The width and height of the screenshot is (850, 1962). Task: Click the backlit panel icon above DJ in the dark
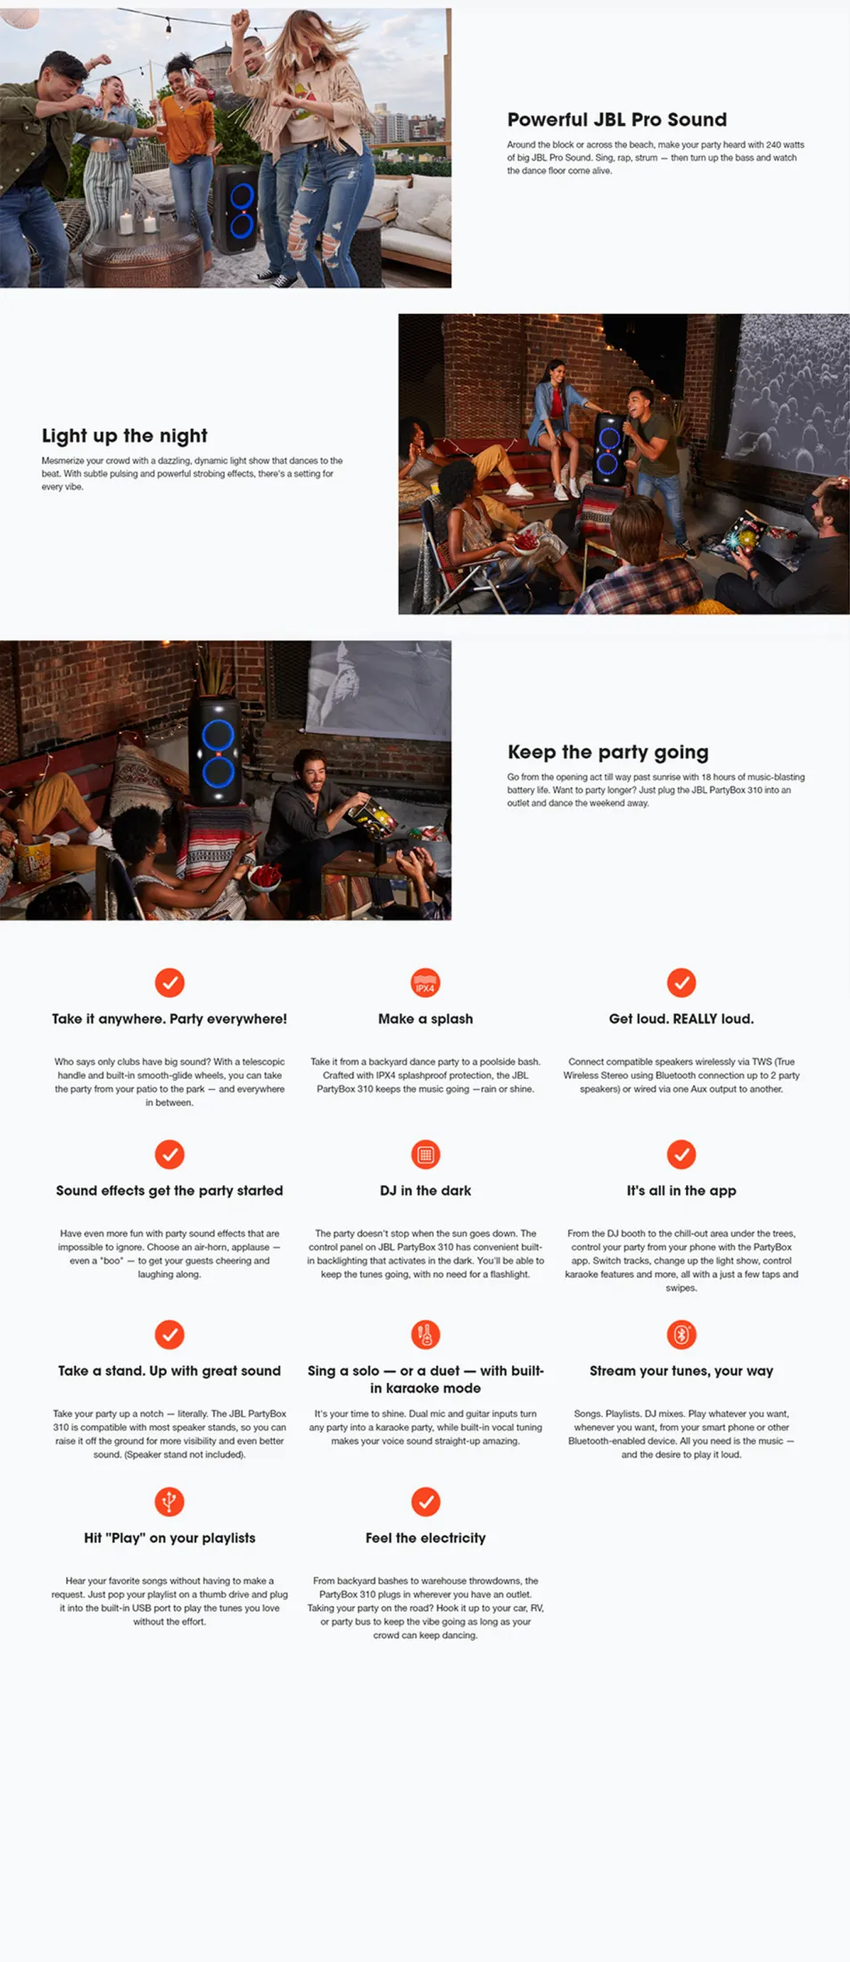[425, 1154]
